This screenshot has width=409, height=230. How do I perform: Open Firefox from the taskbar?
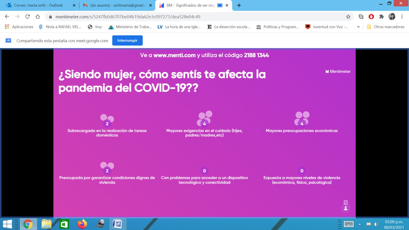click(x=82, y=224)
